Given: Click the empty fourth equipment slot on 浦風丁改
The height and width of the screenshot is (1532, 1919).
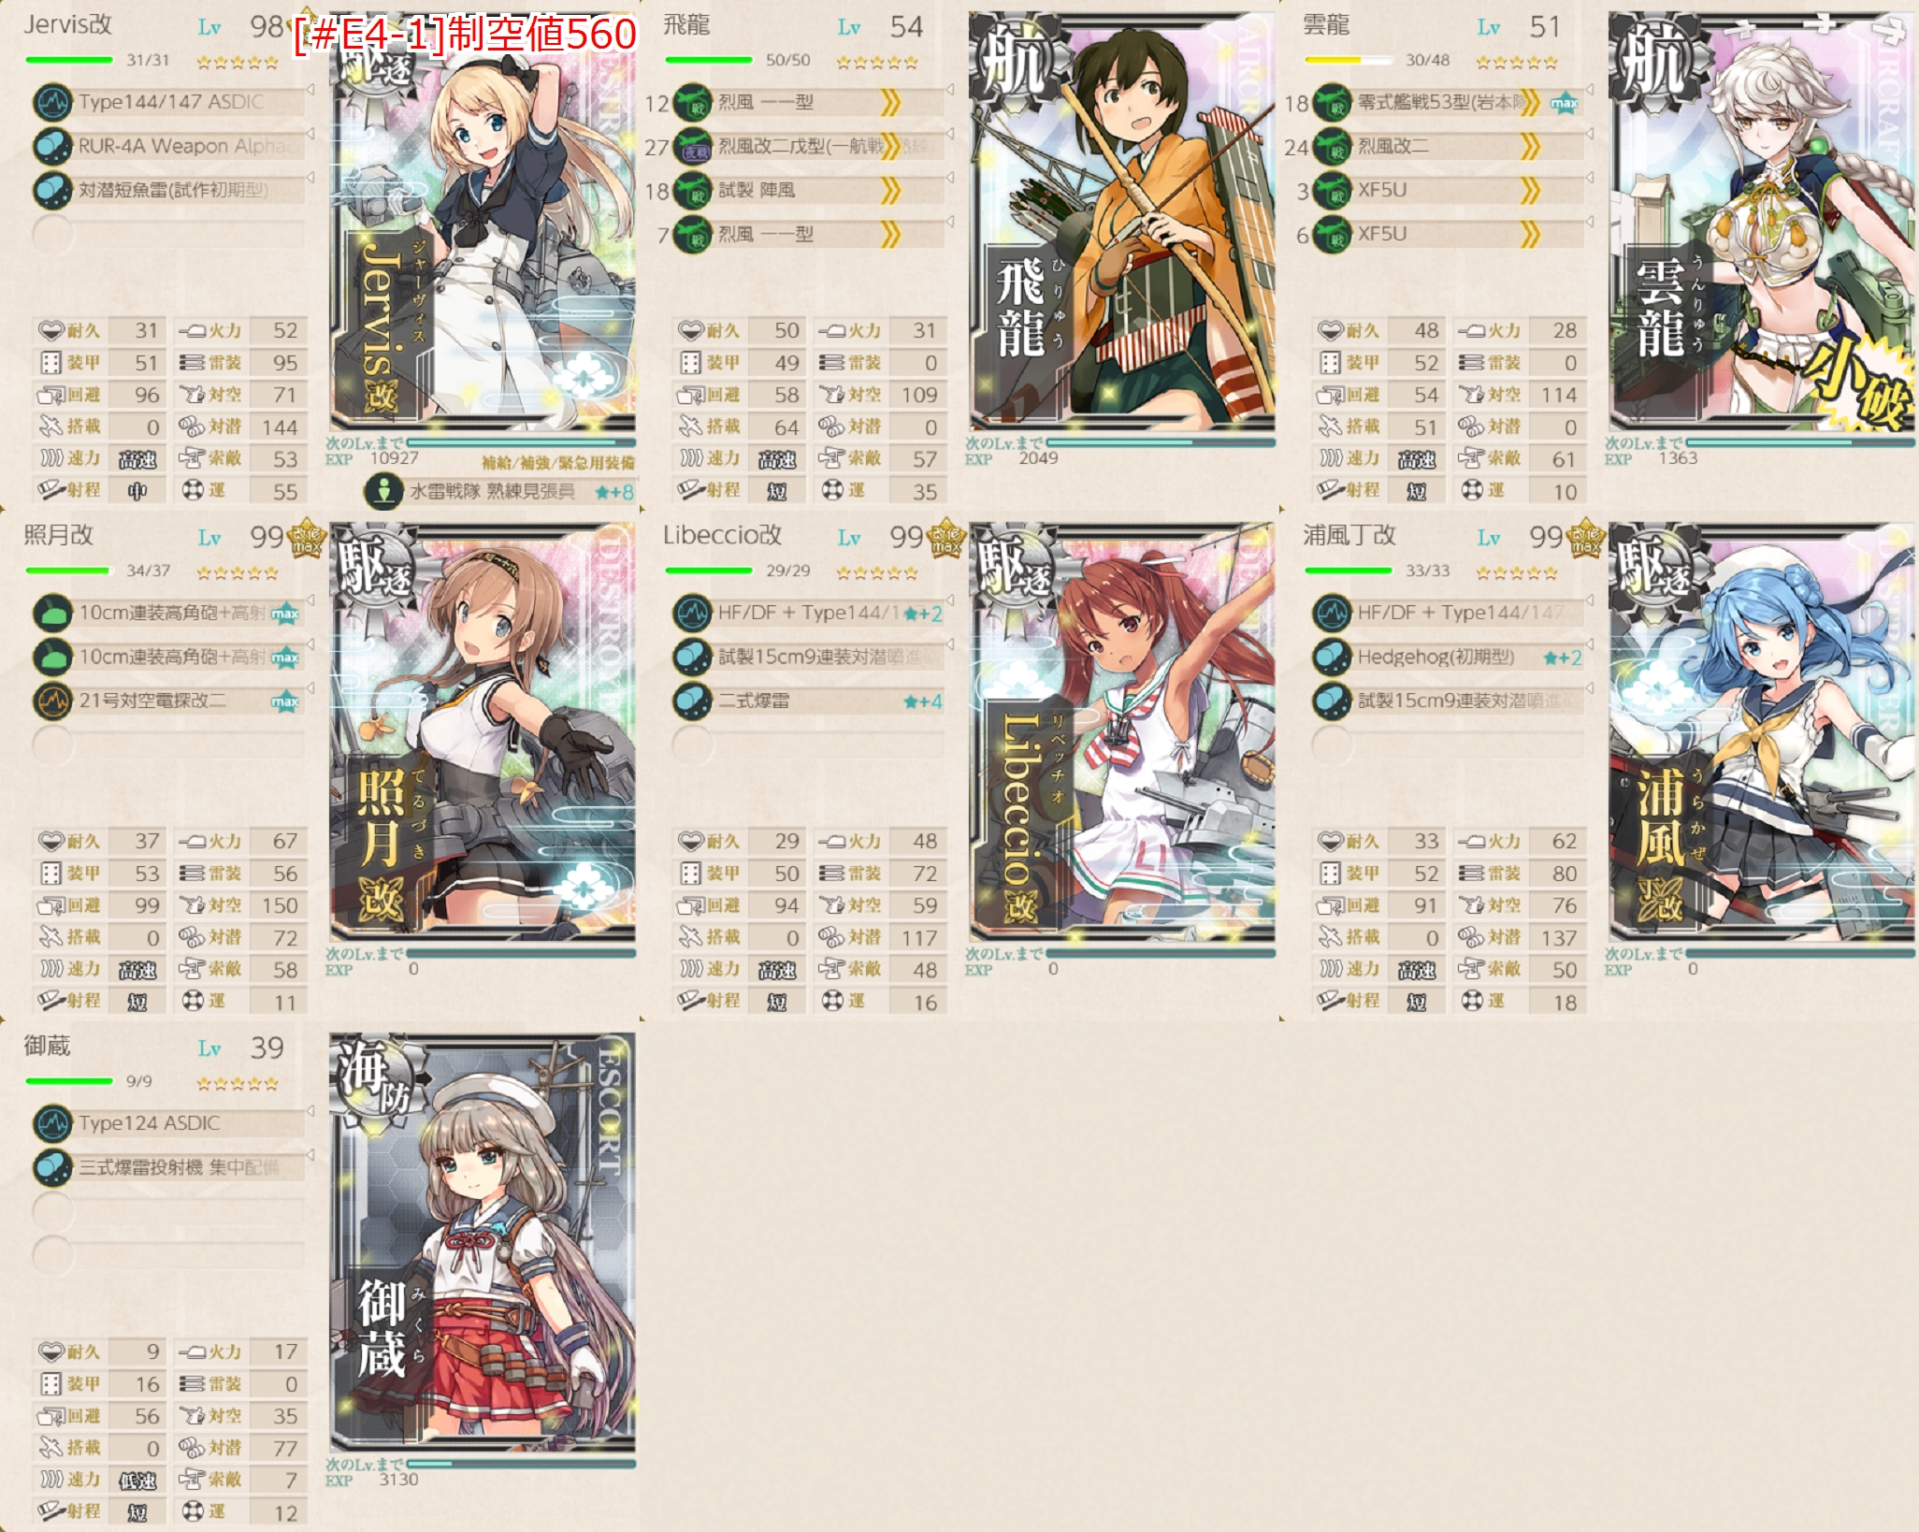Looking at the screenshot, I should (1449, 744).
